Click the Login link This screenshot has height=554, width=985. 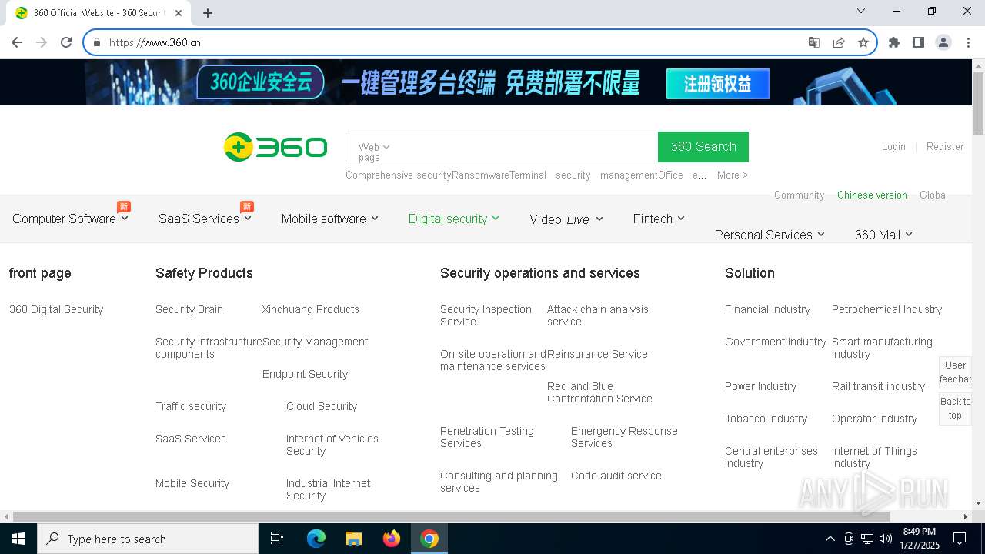893,146
